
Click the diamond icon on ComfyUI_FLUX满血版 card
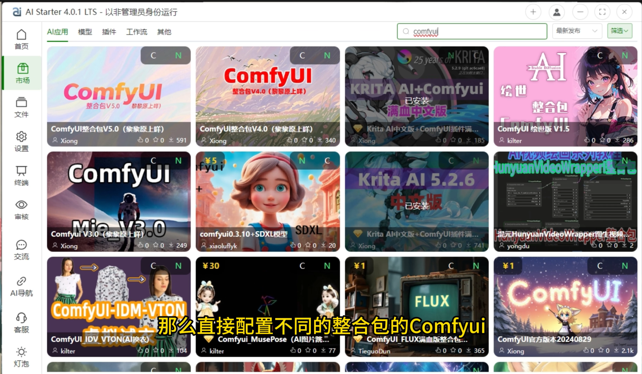[358, 339]
